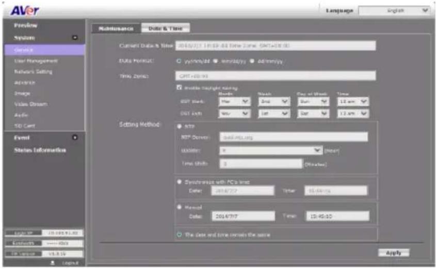
Task: Click the NTP Server input field
Action: point(294,137)
